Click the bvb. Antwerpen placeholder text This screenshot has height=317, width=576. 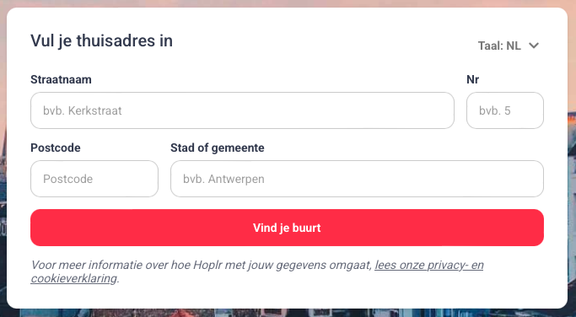(223, 179)
